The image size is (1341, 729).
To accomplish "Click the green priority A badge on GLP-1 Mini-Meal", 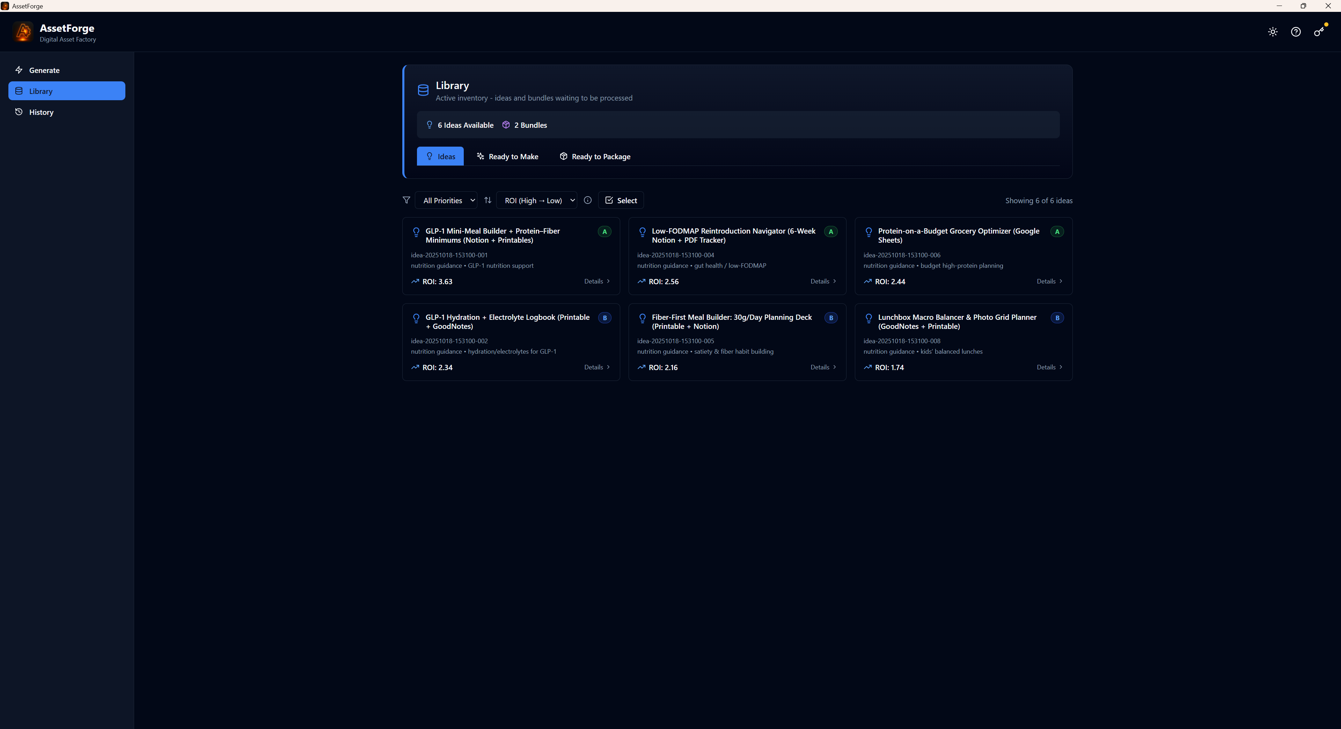I will (x=604, y=231).
